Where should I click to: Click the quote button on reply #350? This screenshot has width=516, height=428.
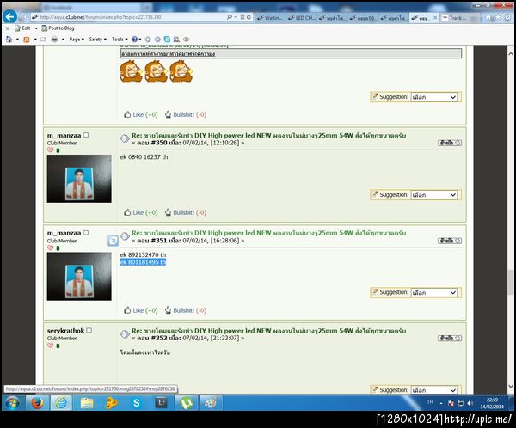click(450, 143)
